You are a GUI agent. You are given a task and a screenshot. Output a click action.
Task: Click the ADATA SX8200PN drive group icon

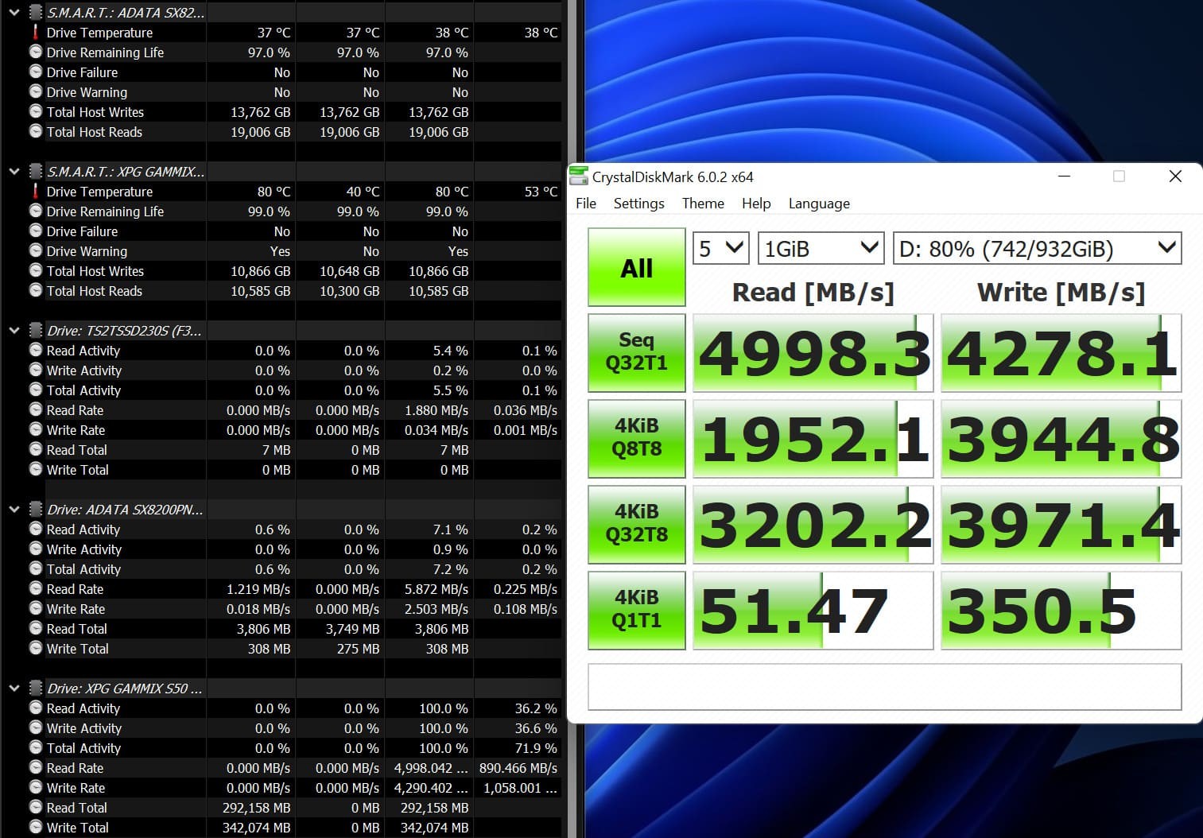(x=35, y=510)
